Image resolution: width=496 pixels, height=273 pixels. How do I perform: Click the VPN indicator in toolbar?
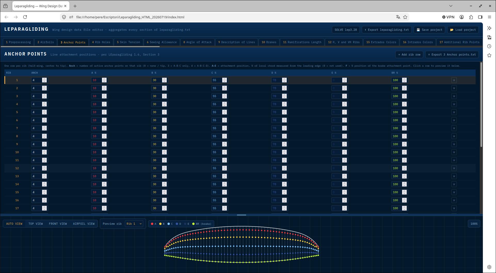(448, 17)
